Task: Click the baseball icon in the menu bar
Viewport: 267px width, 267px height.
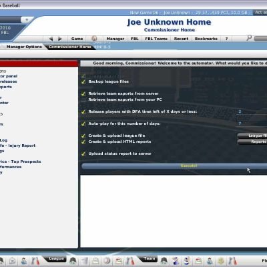Action: pyautogui.click(x=94, y=39)
